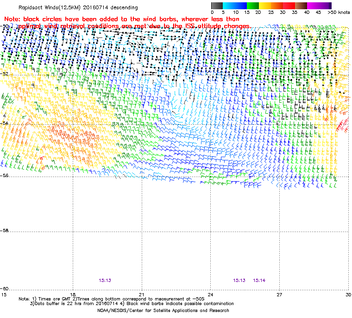Select the yellow 20-25 knots color swatch
The width and height of the screenshot is (352, 318).
point(265,6)
